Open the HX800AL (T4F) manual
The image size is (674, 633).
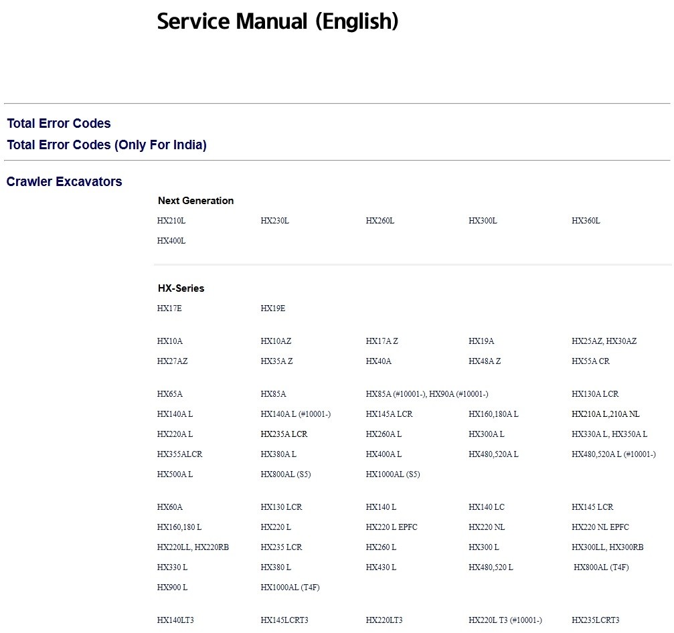point(601,567)
